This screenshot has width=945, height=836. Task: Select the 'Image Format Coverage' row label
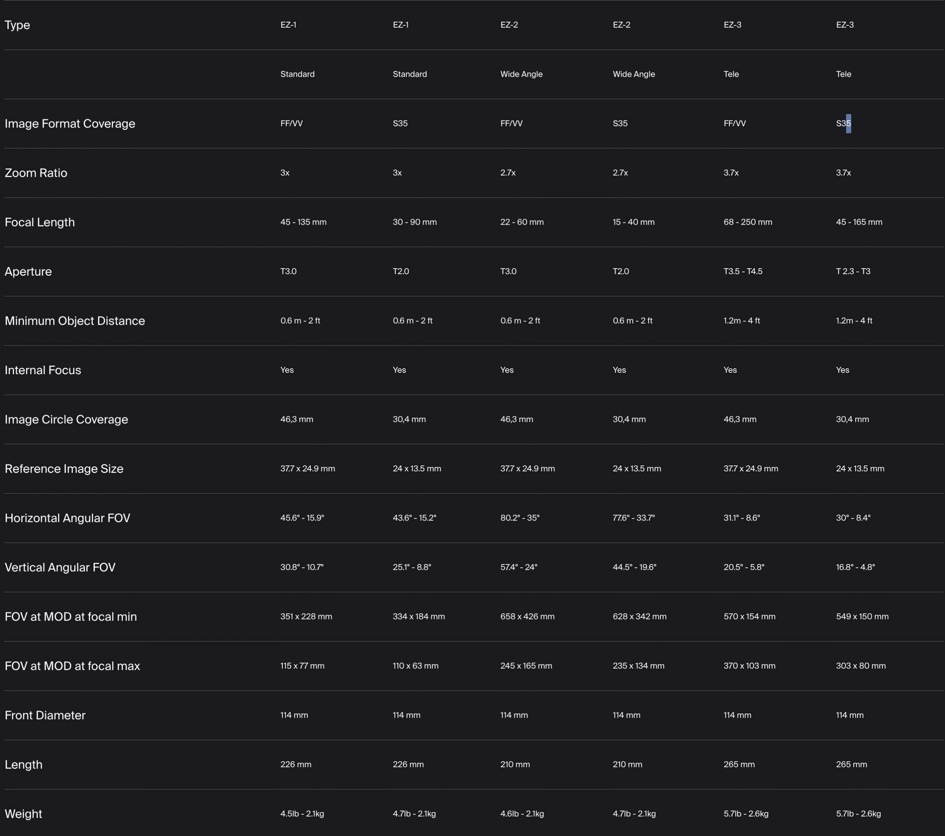tap(70, 123)
